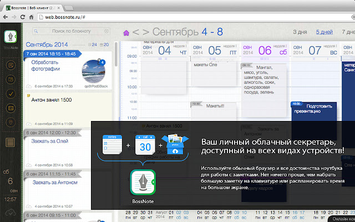Select day column 05 пт header
355x222 pixels.
pyautogui.click(x=215, y=51)
